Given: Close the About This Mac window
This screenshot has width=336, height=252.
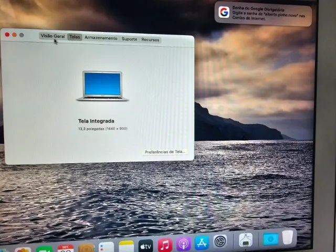Looking at the screenshot, I should tap(7, 35).
